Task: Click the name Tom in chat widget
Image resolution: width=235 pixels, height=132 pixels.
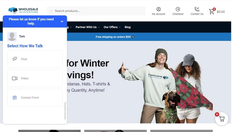Action: 22,36
